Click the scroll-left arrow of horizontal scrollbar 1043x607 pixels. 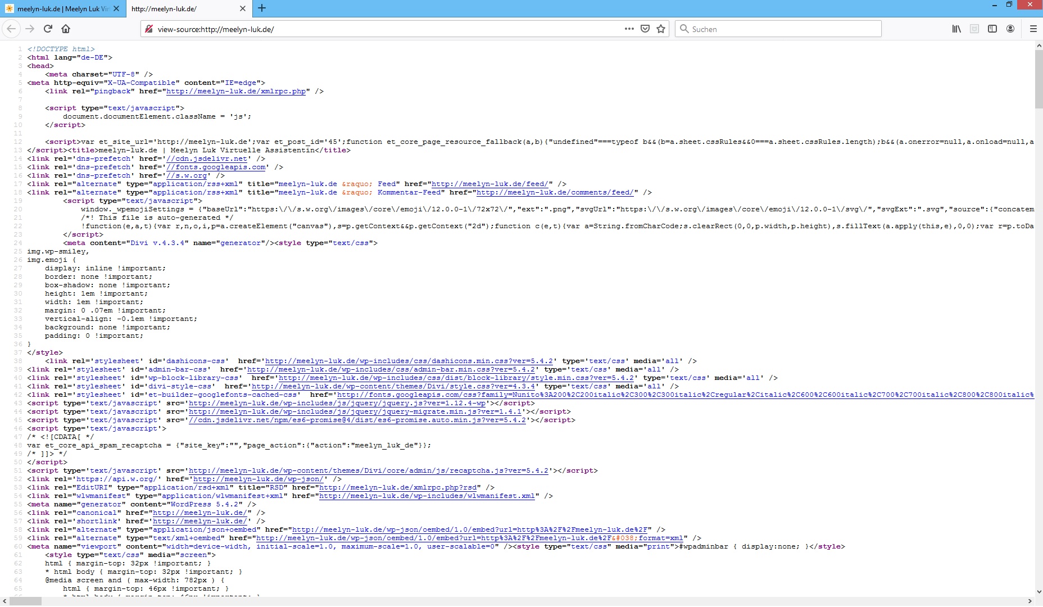[4, 601]
